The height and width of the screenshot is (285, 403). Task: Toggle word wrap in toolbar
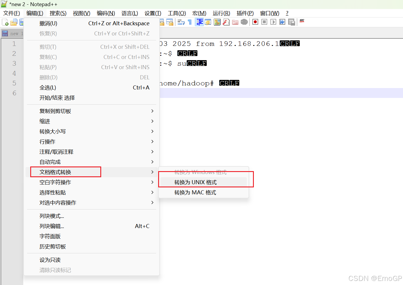[x=181, y=22]
